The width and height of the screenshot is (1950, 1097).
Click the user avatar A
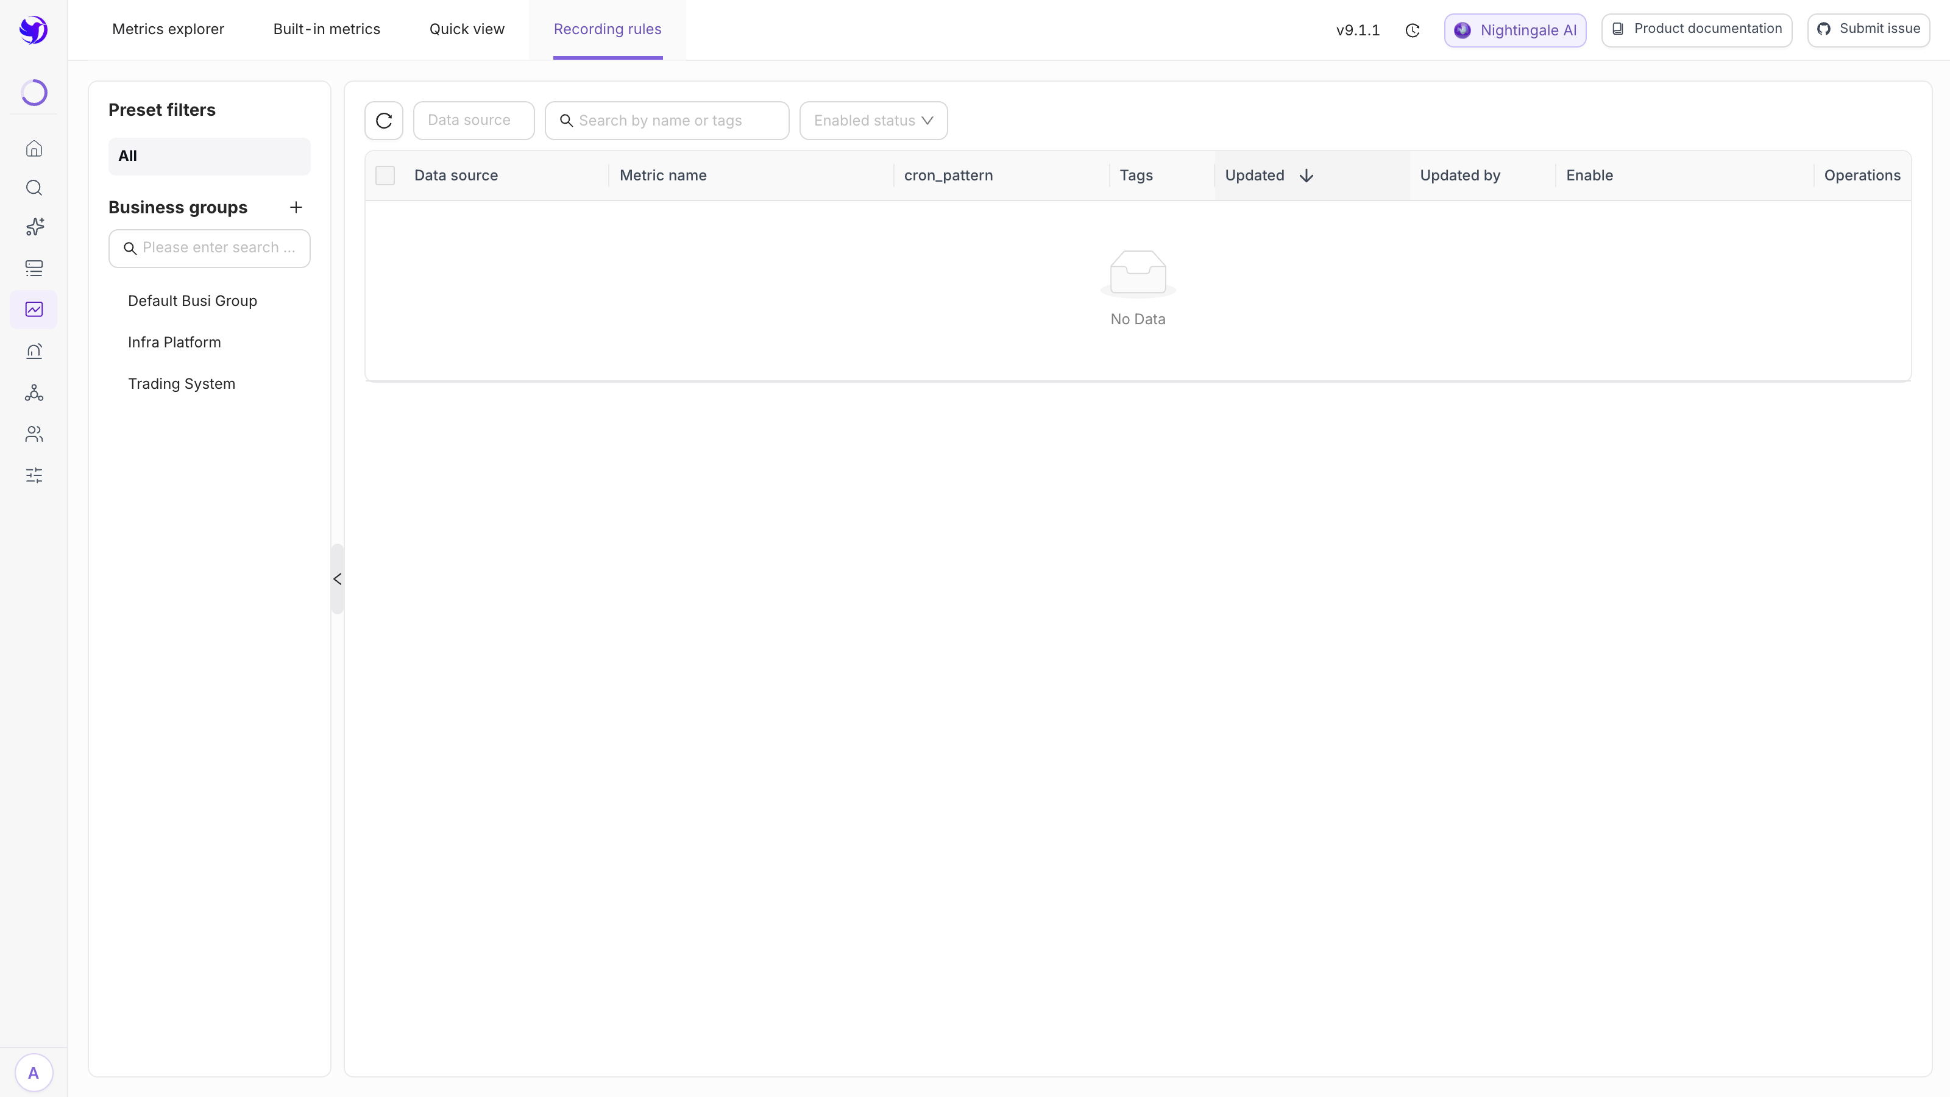point(34,1073)
